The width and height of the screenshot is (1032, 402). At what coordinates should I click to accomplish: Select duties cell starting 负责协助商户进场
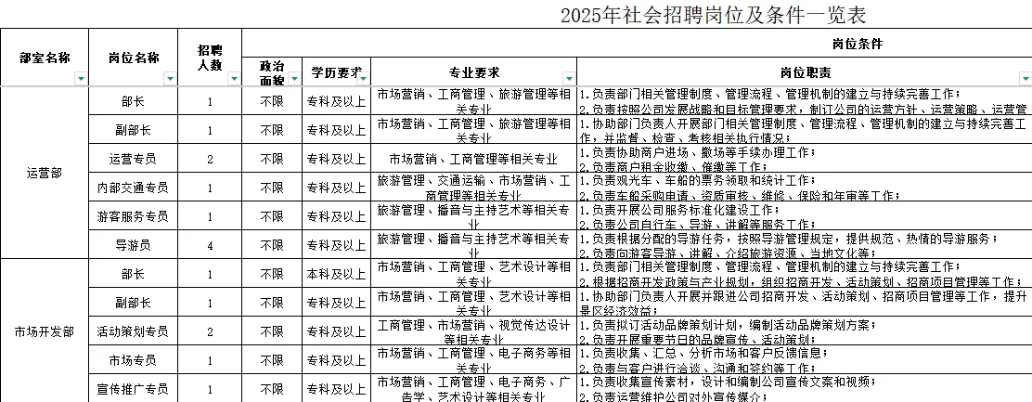(805, 159)
